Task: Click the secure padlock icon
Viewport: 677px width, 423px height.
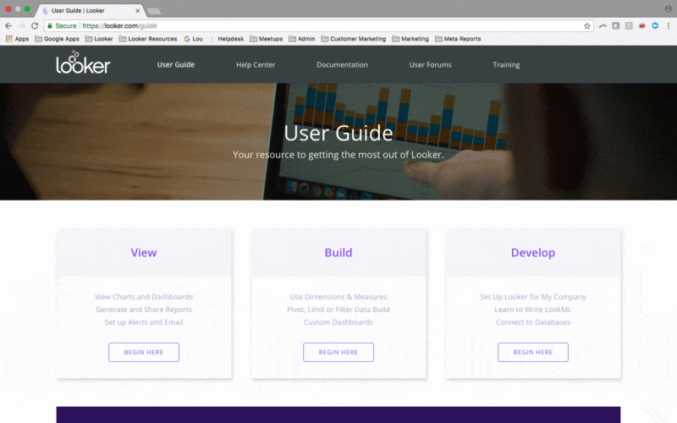Action: pyautogui.click(x=50, y=26)
